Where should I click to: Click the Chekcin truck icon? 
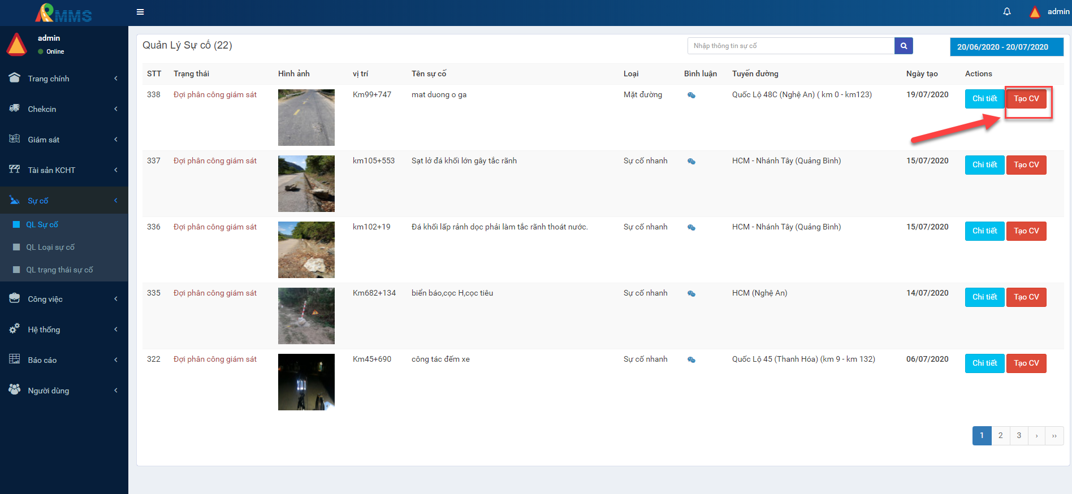[x=15, y=109]
